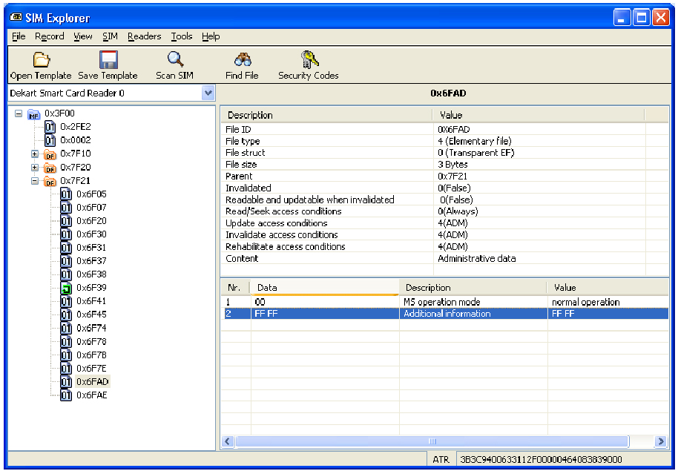Expand the 0x7F10 directory node

tap(35, 154)
